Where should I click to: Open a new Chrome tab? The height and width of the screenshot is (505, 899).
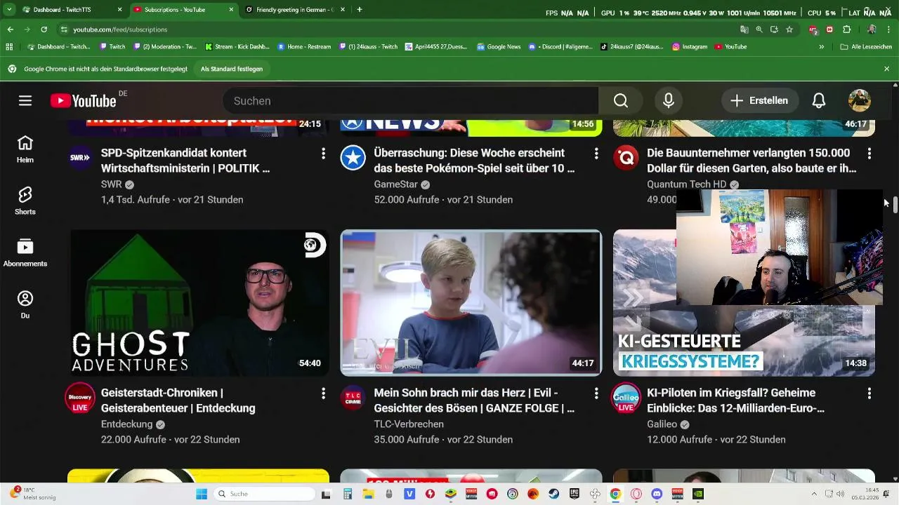coord(360,10)
